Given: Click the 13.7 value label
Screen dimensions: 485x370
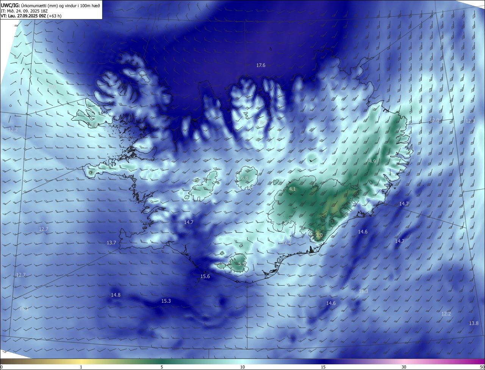Looking at the screenshot, I should tap(111, 243).
